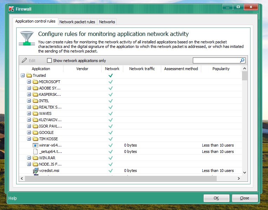Expand the WIN.RAR group
The width and height of the screenshot is (268, 210).
[29, 158]
